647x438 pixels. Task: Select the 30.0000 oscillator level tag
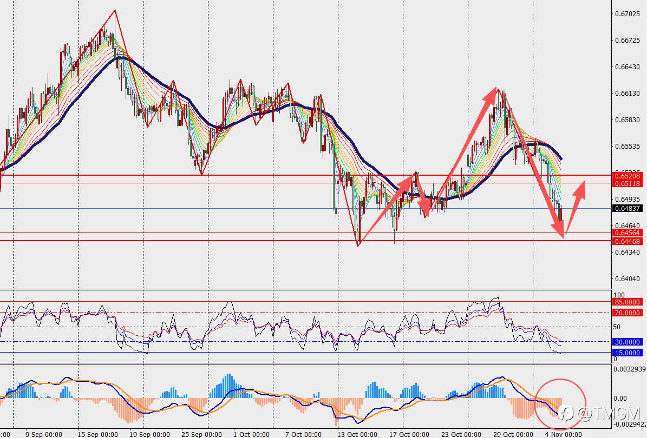[x=627, y=342]
